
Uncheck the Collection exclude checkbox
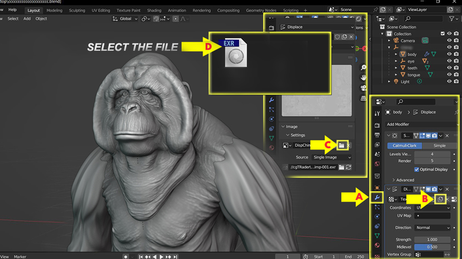point(443,34)
